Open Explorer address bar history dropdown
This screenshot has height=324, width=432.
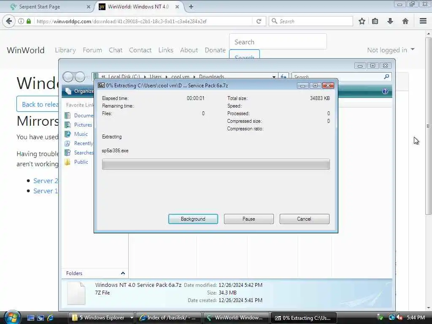click(274, 77)
